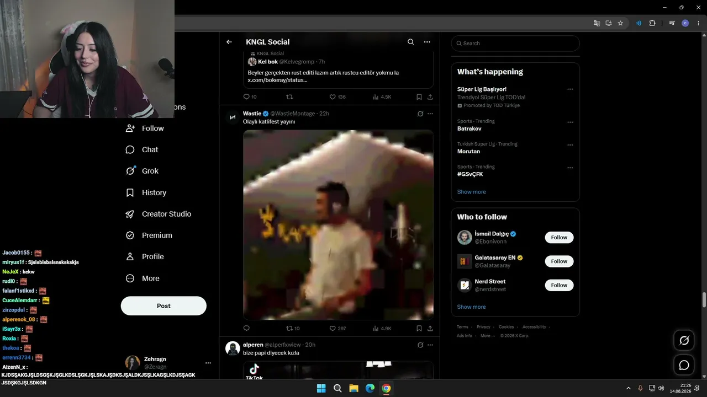
Task: Open options for Süper Lig Başlıyor! trend
Action: [x=570, y=89]
